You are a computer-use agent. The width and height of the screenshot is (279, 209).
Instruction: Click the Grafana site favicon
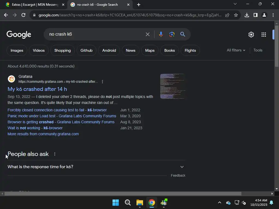tap(11, 79)
